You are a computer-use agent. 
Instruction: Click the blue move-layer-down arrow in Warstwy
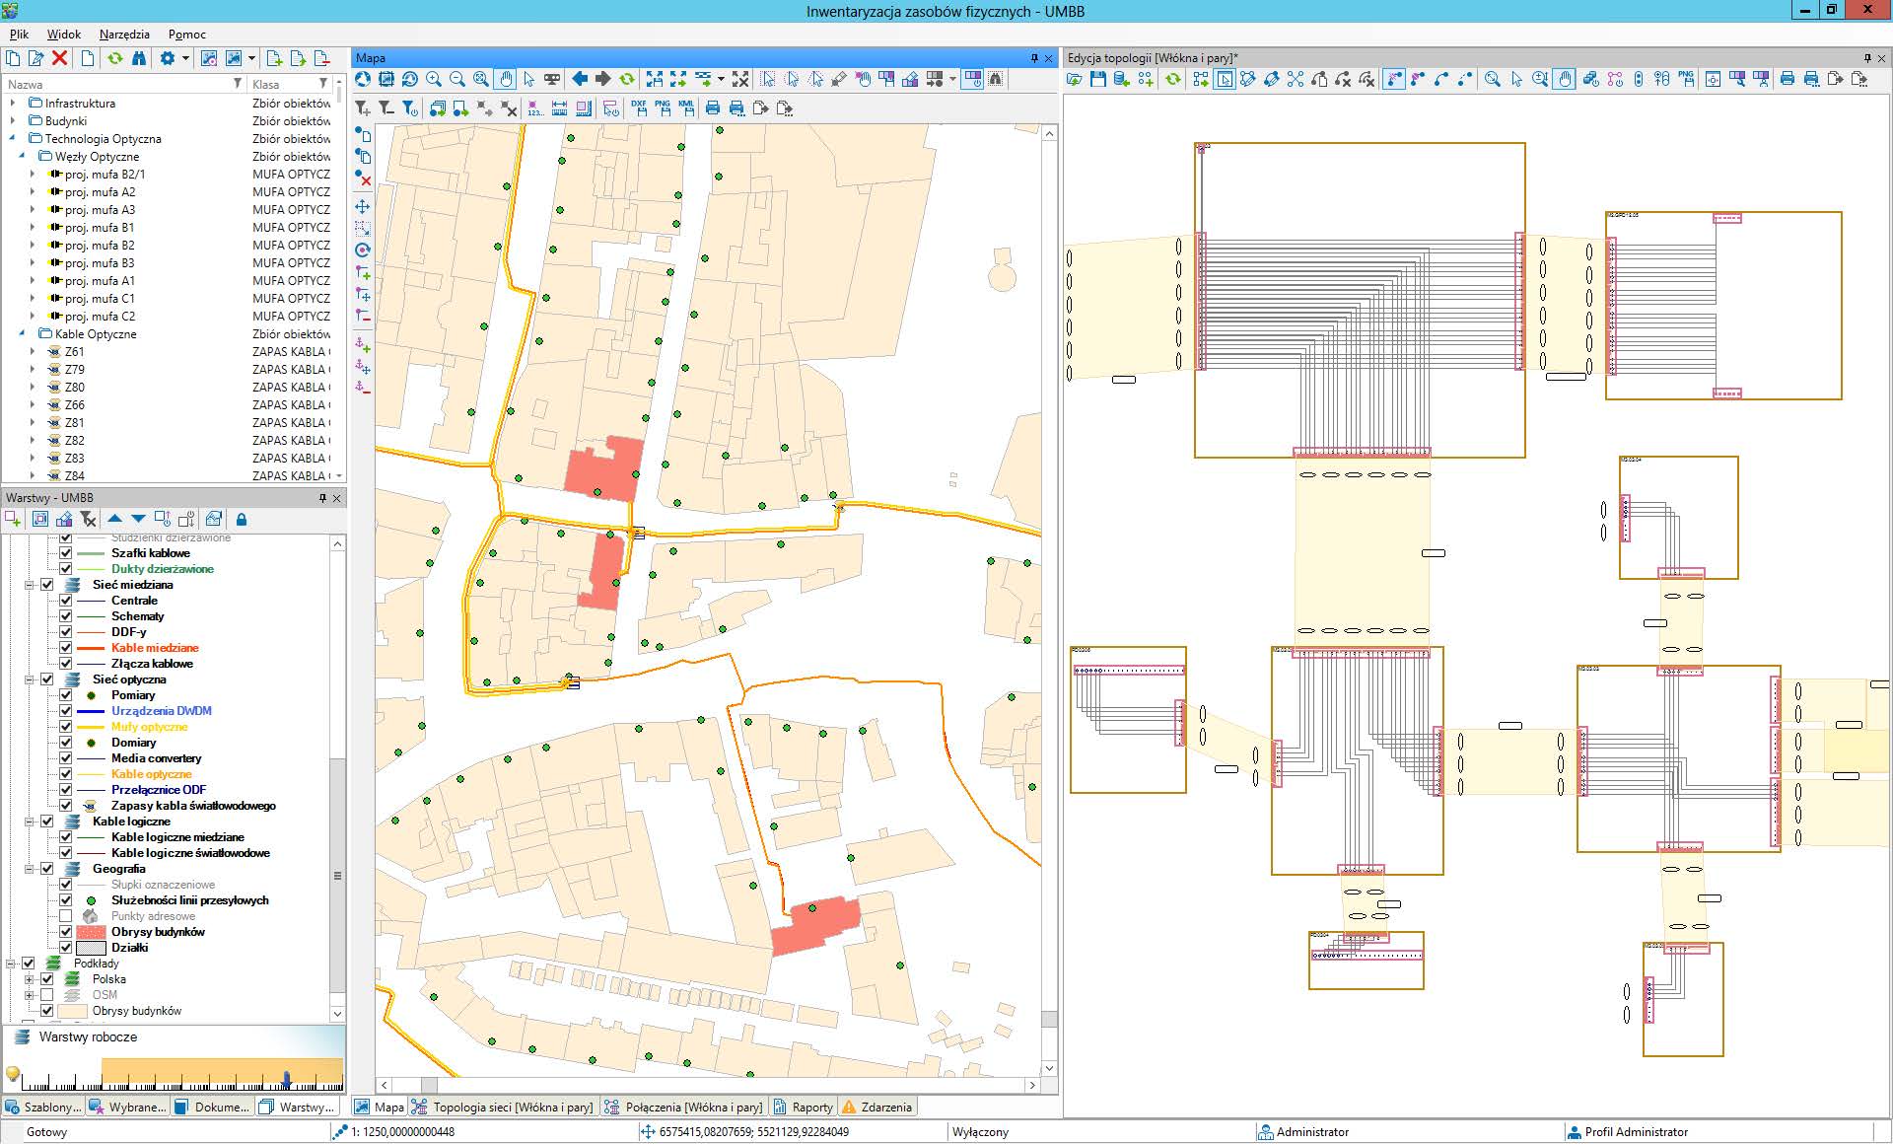pyautogui.click(x=138, y=519)
